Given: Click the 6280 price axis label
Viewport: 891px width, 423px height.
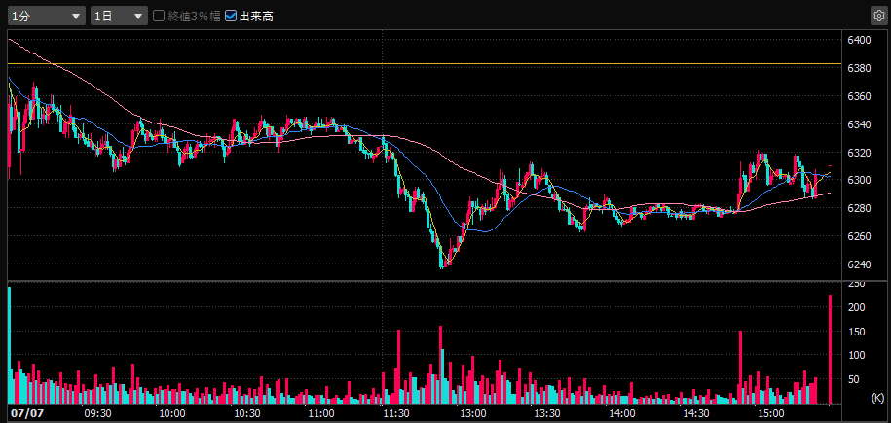Looking at the screenshot, I should tap(859, 208).
